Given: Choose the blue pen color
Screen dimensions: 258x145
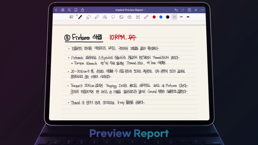Looking at the screenshot, I should 161,17.
